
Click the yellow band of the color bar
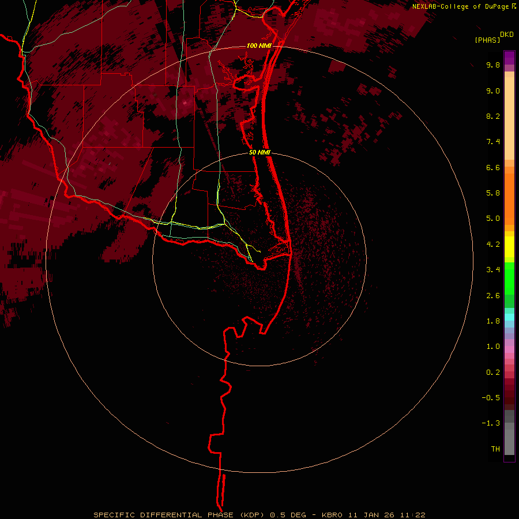point(509,247)
